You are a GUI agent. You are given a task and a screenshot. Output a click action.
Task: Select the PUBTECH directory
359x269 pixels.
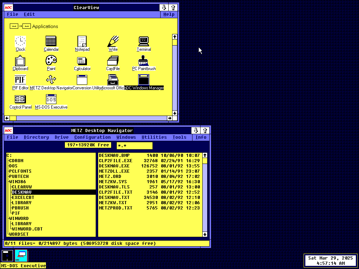[19, 177]
